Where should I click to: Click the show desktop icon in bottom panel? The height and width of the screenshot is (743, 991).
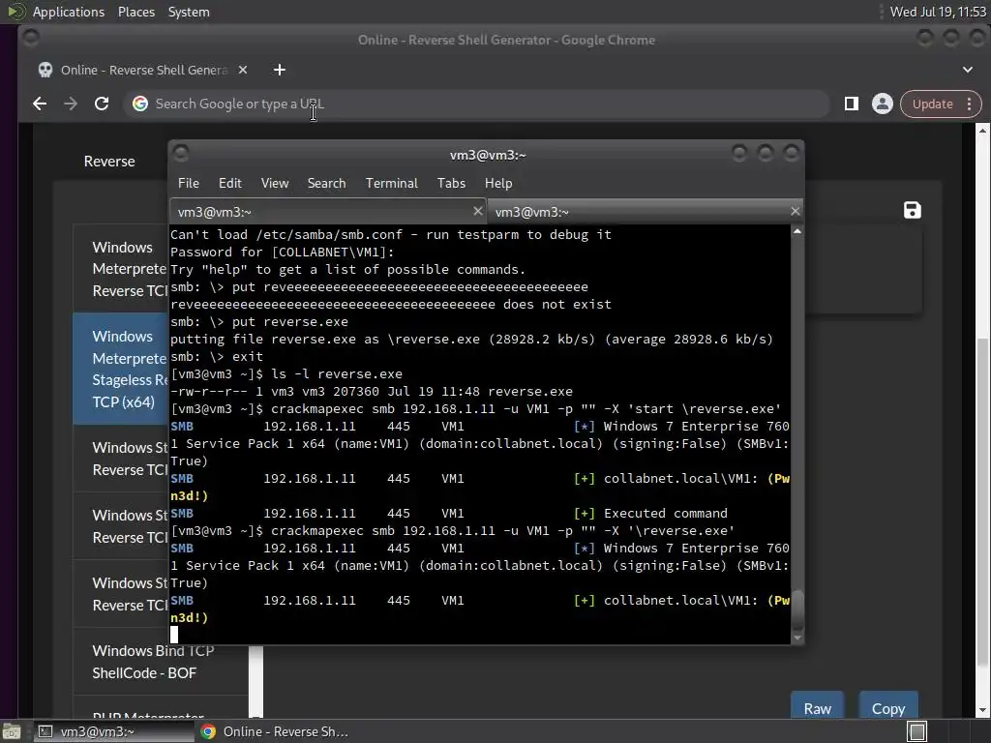pyautogui.click(x=11, y=731)
